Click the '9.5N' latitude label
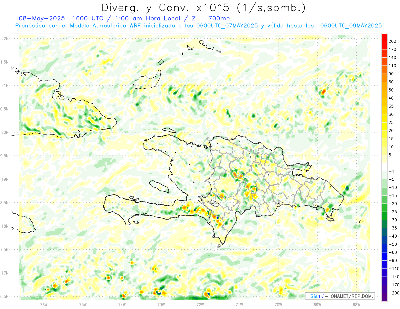400x309 pixels. click(5, 156)
